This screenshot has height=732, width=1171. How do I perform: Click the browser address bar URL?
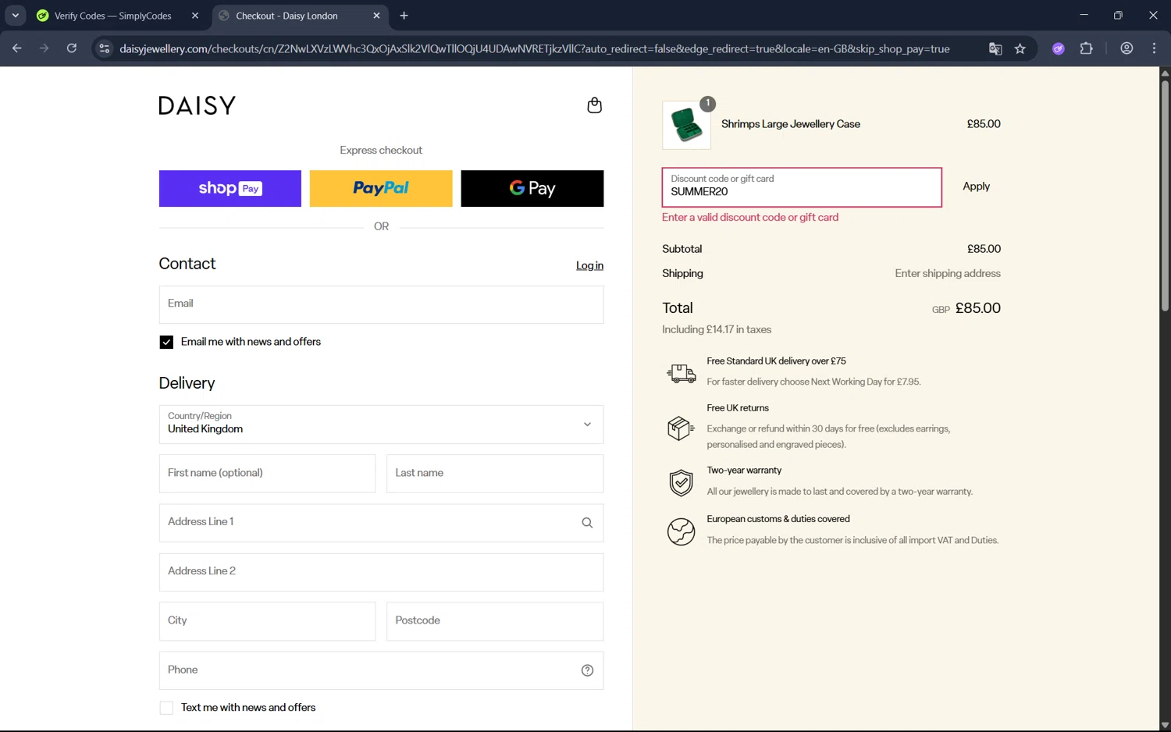click(535, 48)
